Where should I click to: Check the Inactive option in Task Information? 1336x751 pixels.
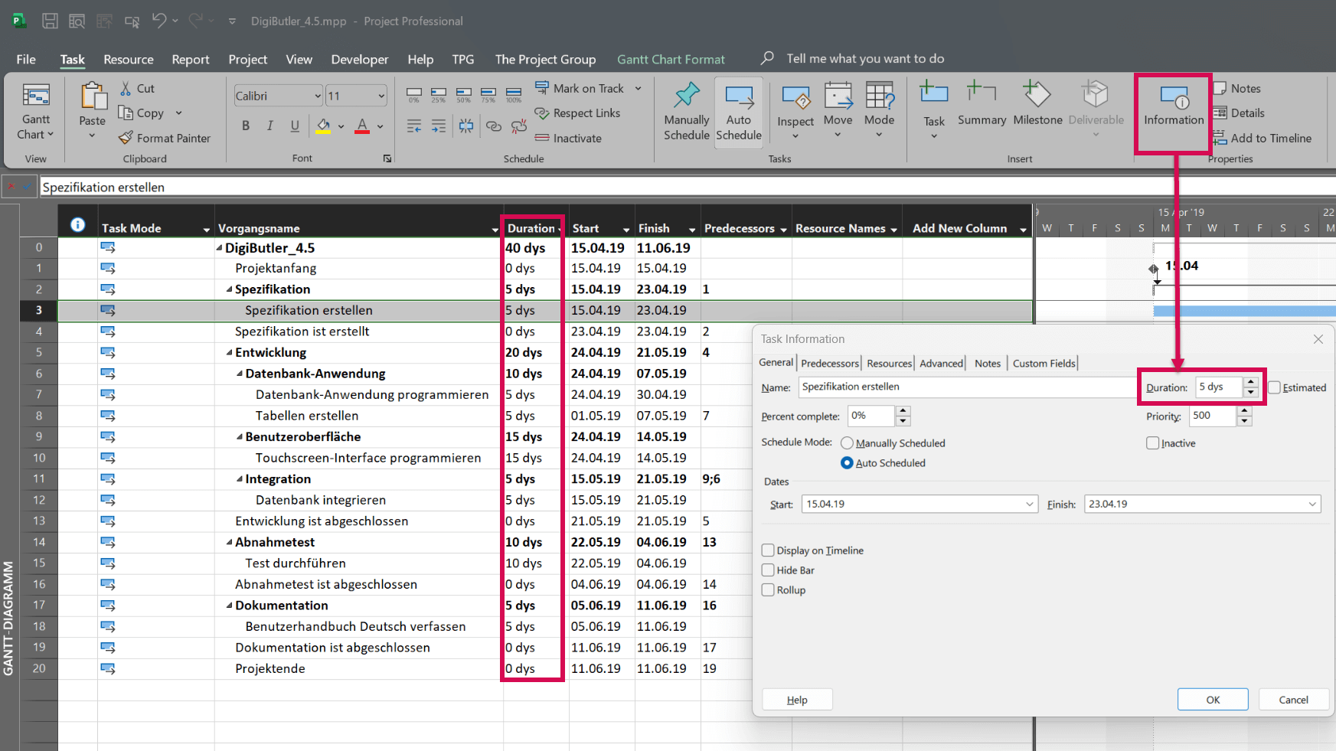1152,442
